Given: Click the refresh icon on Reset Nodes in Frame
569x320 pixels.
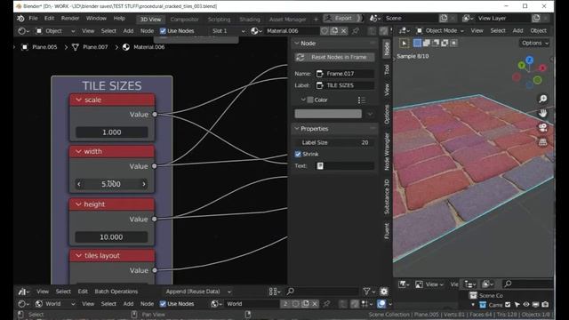Looking at the screenshot, I should coord(301,57).
